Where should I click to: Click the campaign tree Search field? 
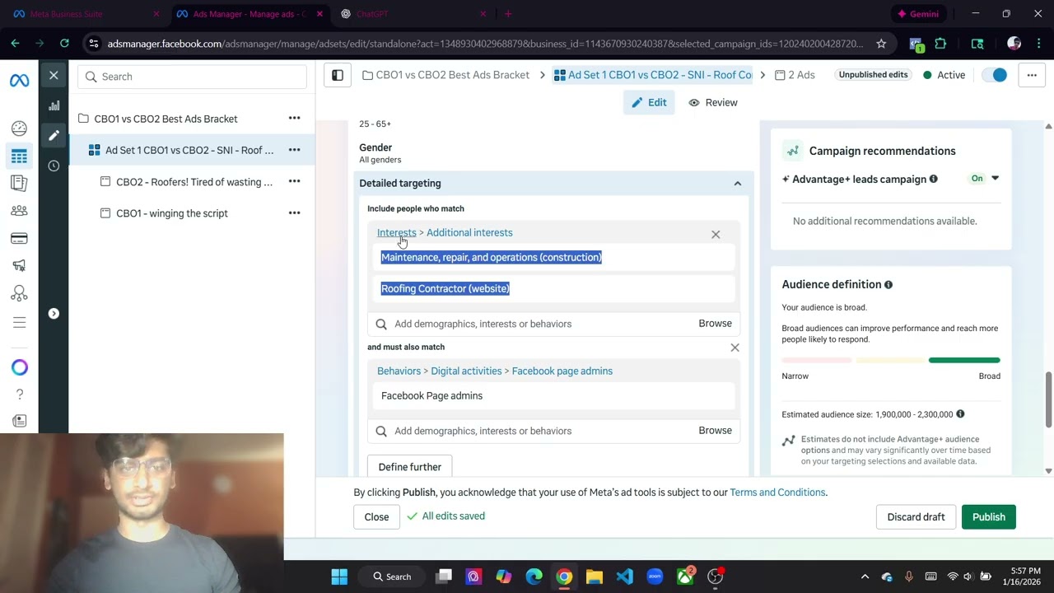[192, 77]
